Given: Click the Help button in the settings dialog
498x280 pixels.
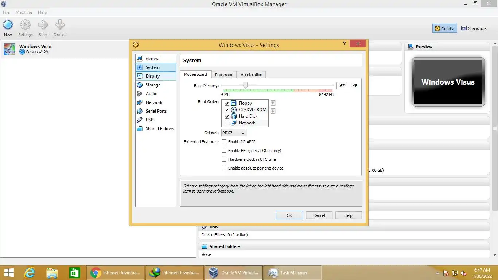Looking at the screenshot, I should point(349,215).
